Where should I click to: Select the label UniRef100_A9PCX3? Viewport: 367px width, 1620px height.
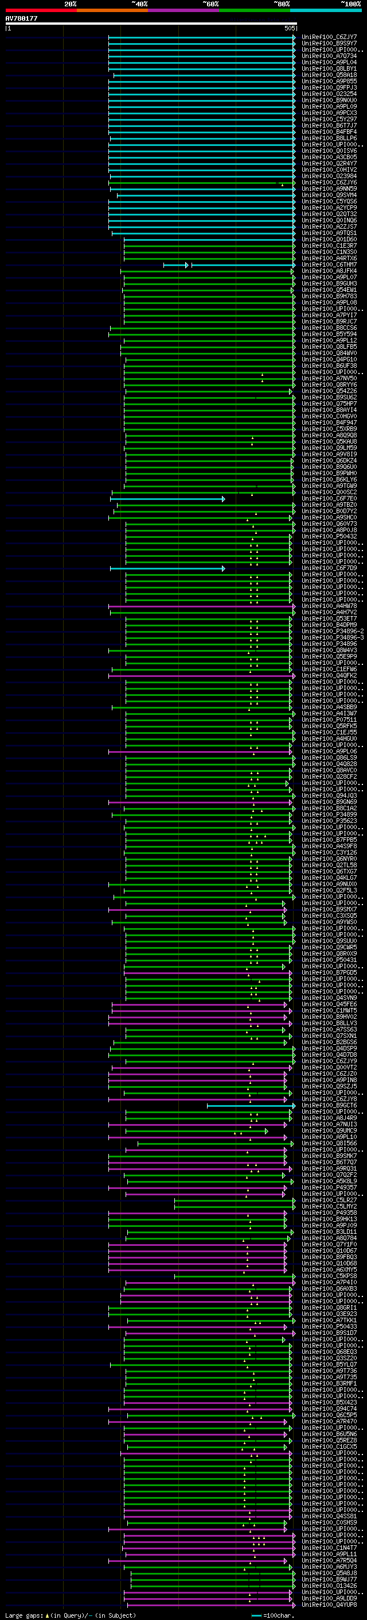pyautogui.click(x=329, y=113)
